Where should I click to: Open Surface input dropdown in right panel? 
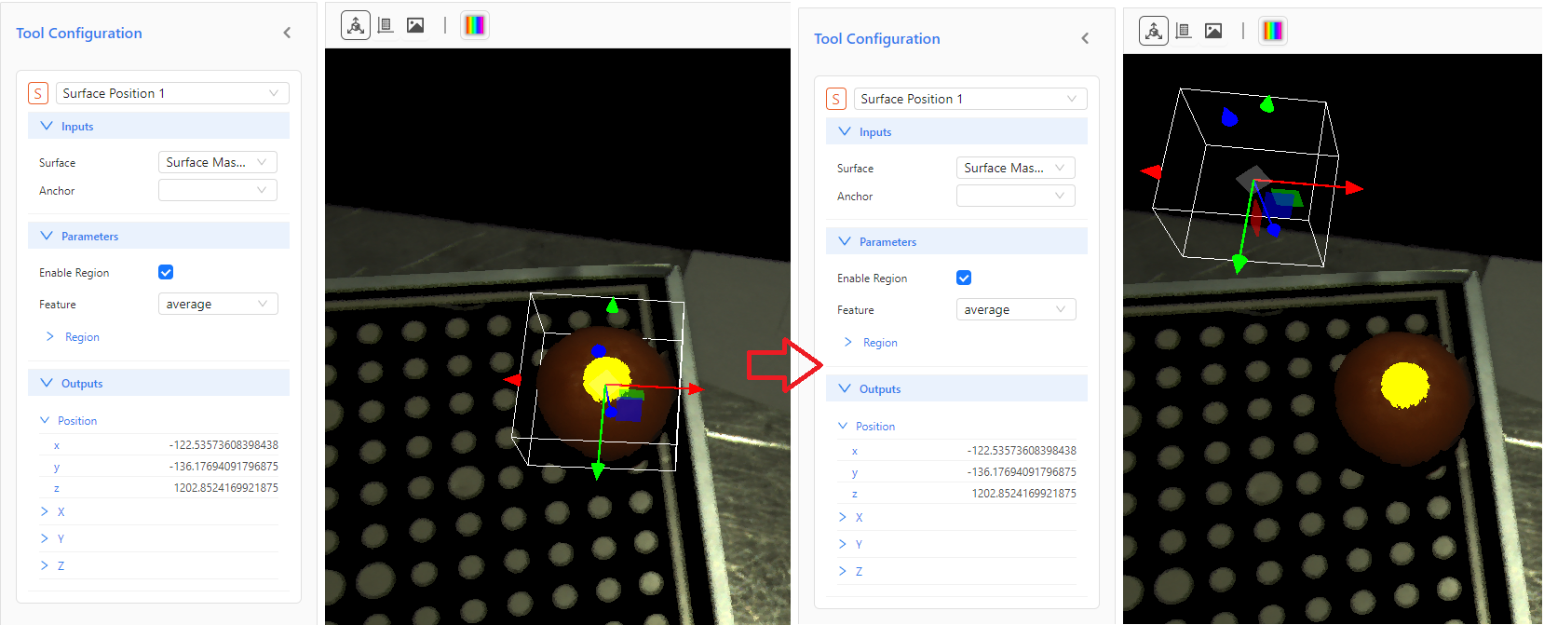tap(1016, 168)
